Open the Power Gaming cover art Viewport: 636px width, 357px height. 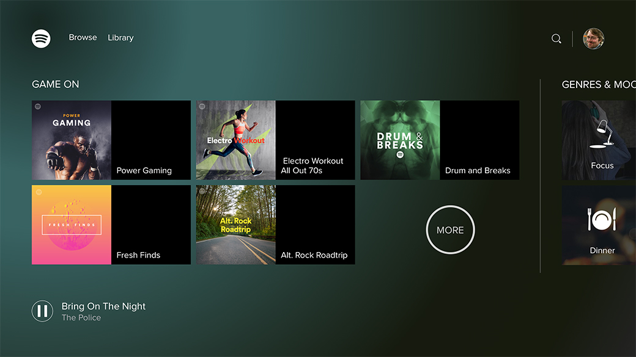[72, 140]
